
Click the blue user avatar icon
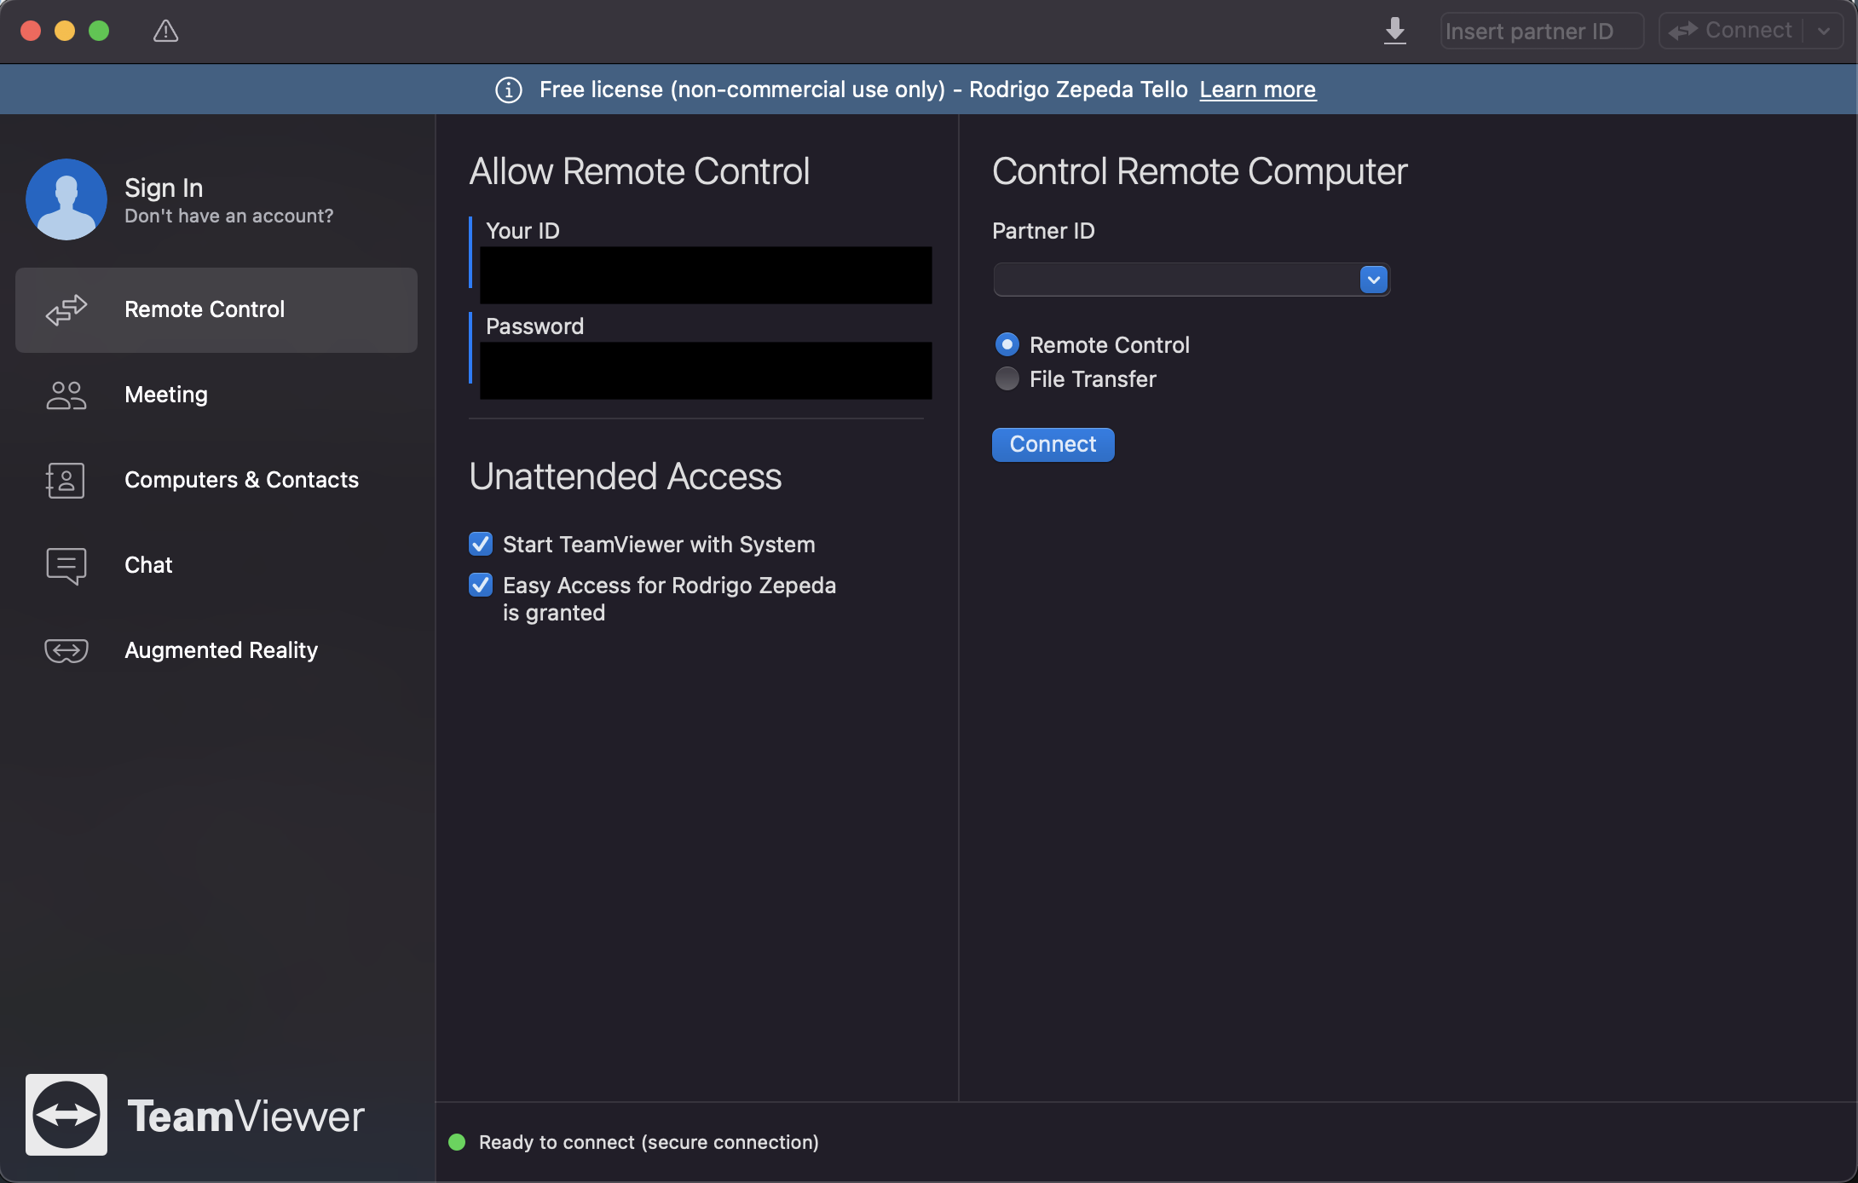[66, 199]
